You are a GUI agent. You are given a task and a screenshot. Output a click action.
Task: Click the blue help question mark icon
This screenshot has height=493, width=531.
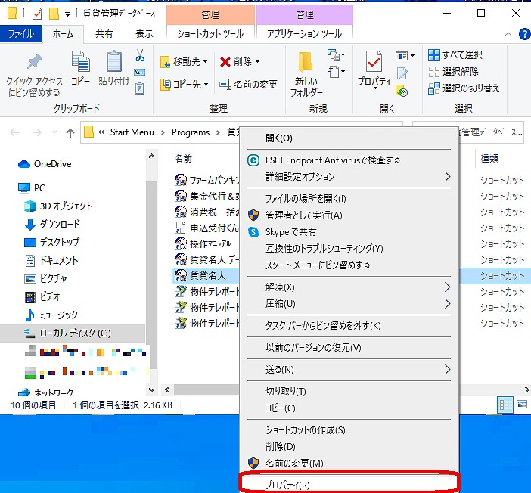(523, 34)
